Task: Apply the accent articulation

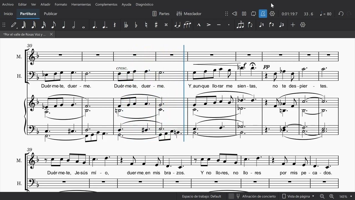Action: [x=209, y=25]
